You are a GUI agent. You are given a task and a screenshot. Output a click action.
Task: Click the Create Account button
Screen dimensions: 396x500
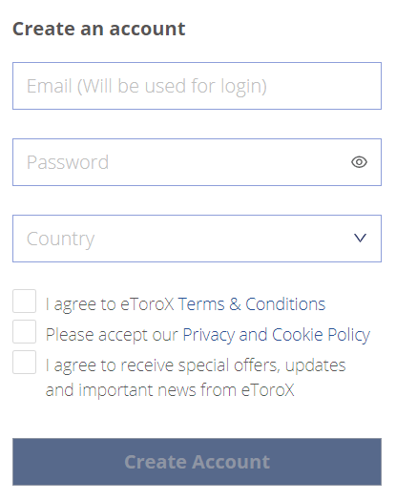click(x=197, y=462)
